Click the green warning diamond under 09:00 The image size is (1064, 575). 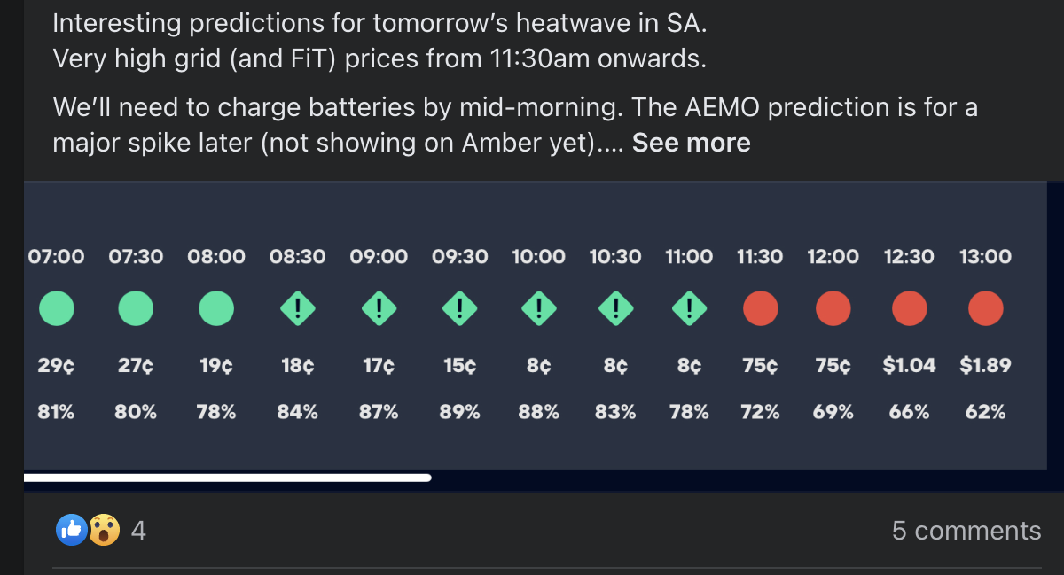379,309
